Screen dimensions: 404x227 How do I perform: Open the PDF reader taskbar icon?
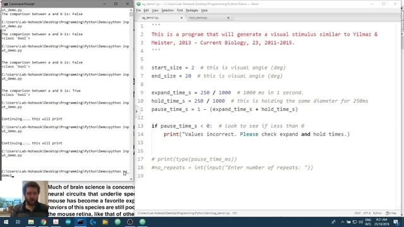[56, 222]
